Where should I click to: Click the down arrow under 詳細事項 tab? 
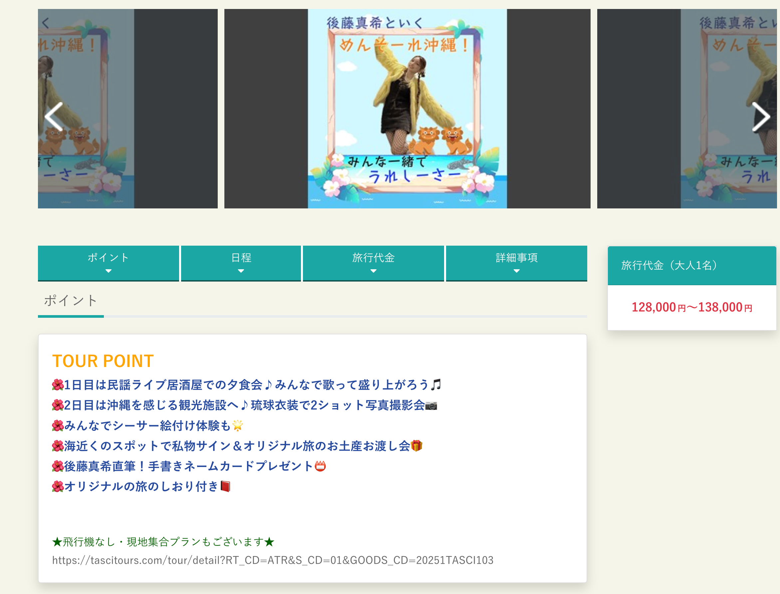point(517,271)
